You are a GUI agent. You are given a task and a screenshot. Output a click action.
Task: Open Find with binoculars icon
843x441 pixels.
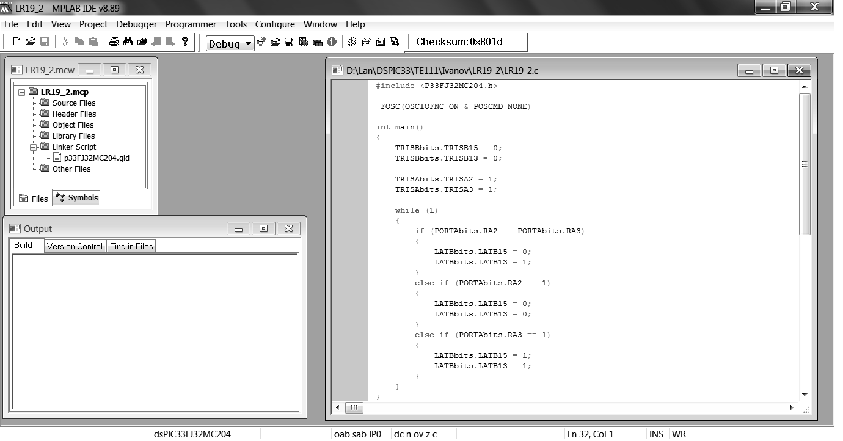pos(128,42)
